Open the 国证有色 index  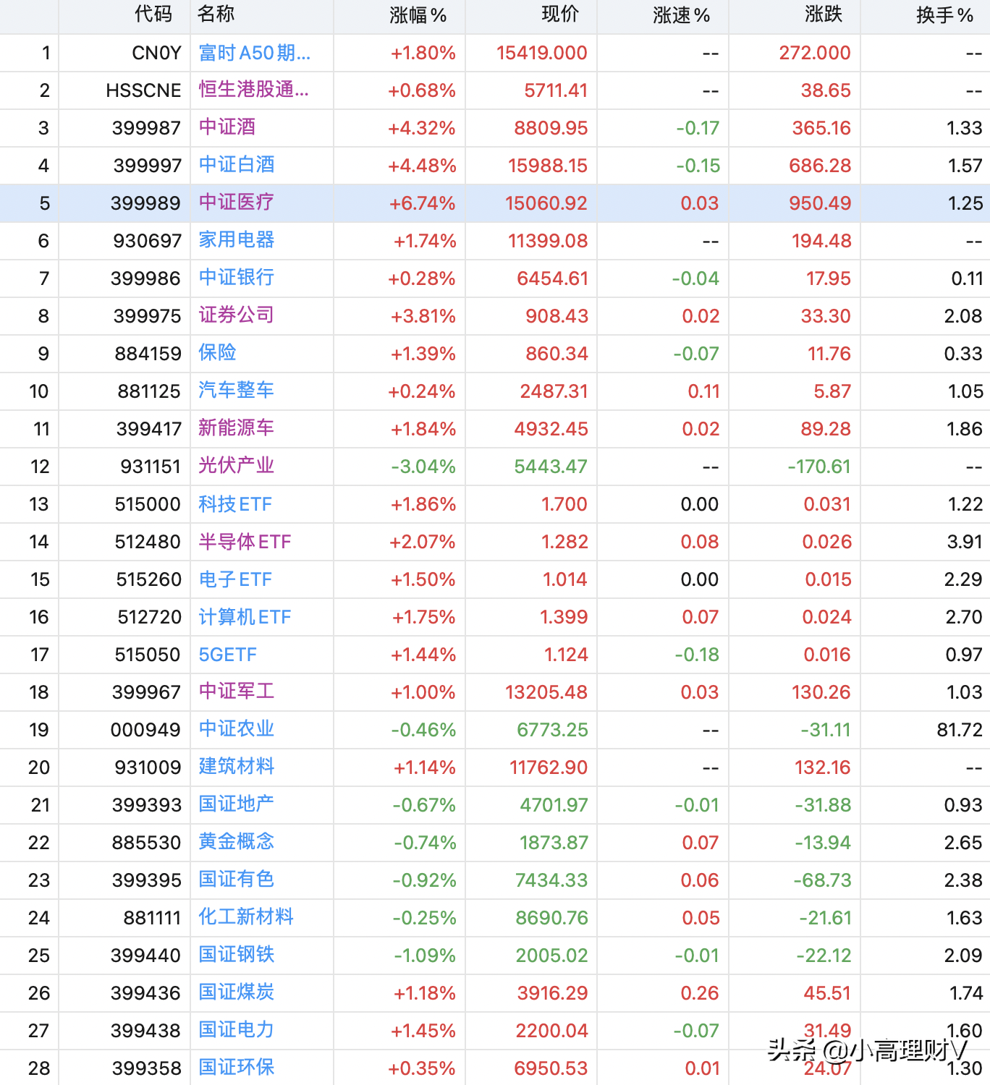pyautogui.click(x=236, y=880)
